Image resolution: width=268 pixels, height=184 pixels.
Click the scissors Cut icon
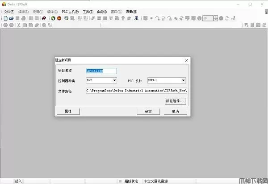coord(19,25)
